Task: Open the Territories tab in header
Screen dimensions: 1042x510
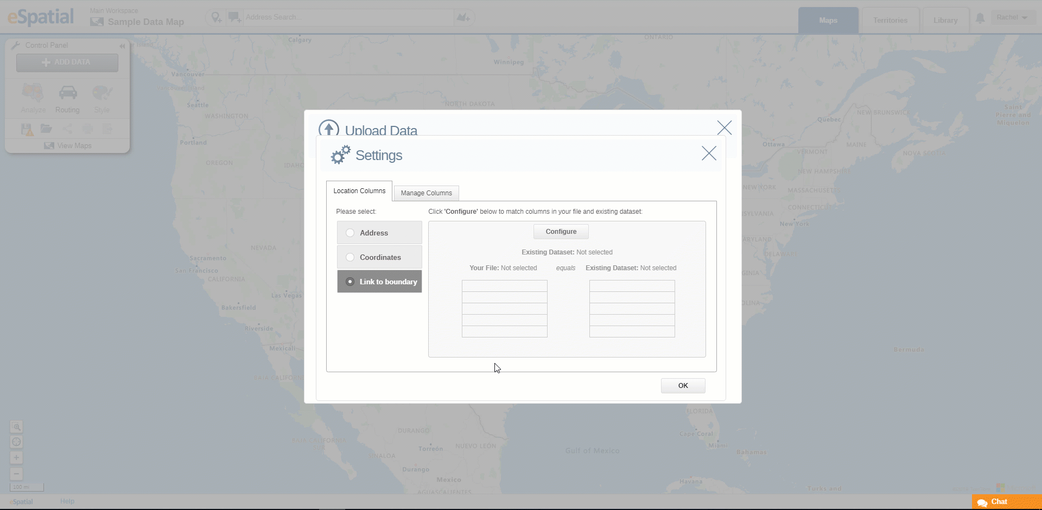Action: click(x=891, y=21)
